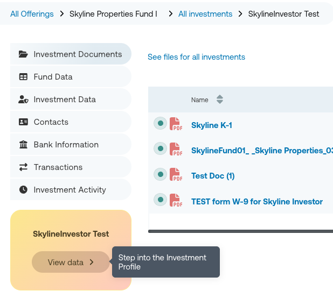Viewport: 333px width, 298px height.
Task: Click See files for all investments link
Action: [196, 57]
